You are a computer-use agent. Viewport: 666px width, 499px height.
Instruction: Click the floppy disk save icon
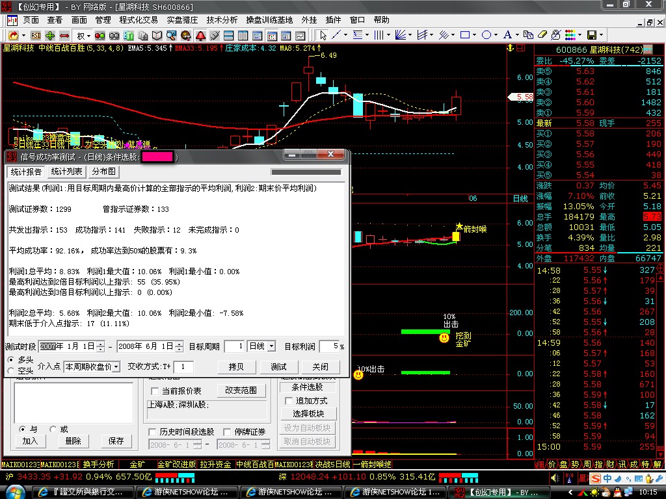tap(592, 34)
